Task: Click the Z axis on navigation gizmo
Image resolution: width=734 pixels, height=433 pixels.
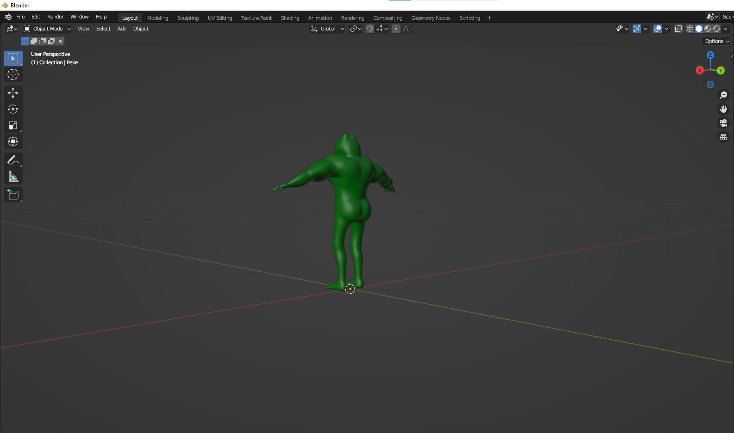Action: point(710,55)
